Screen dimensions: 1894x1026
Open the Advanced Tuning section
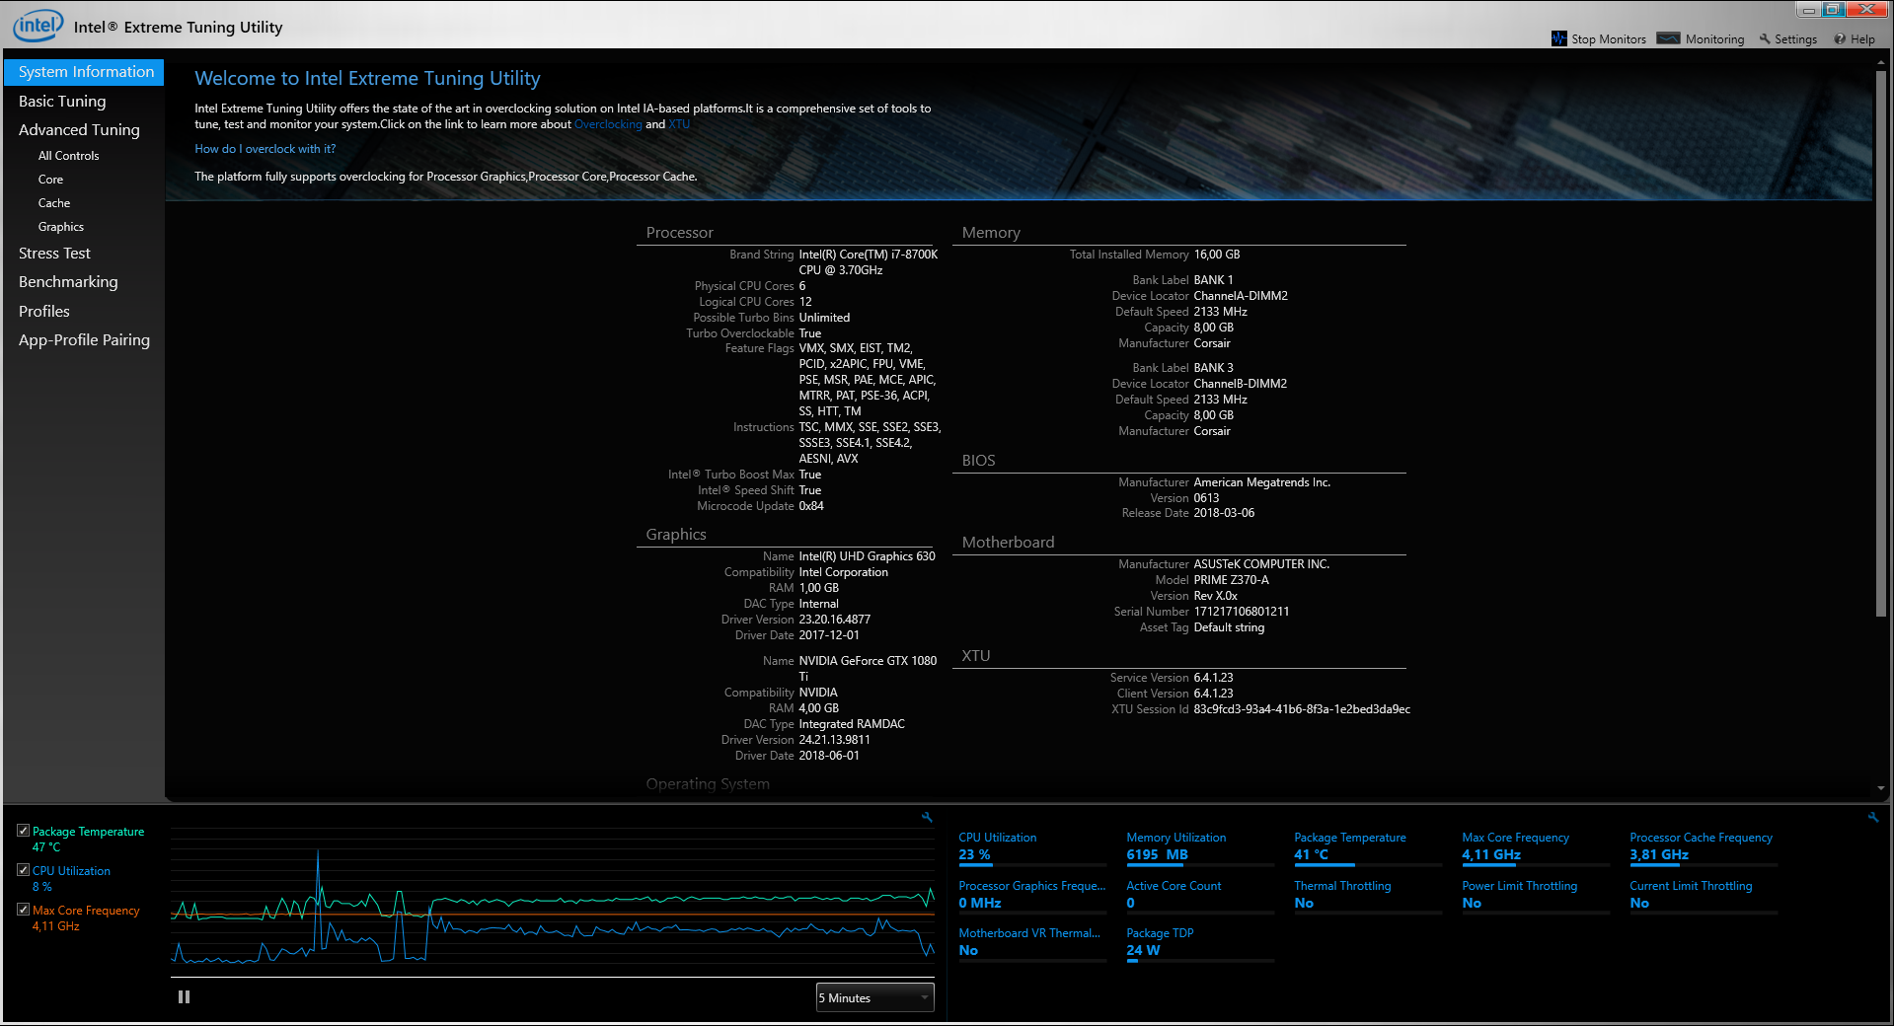[x=79, y=130]
